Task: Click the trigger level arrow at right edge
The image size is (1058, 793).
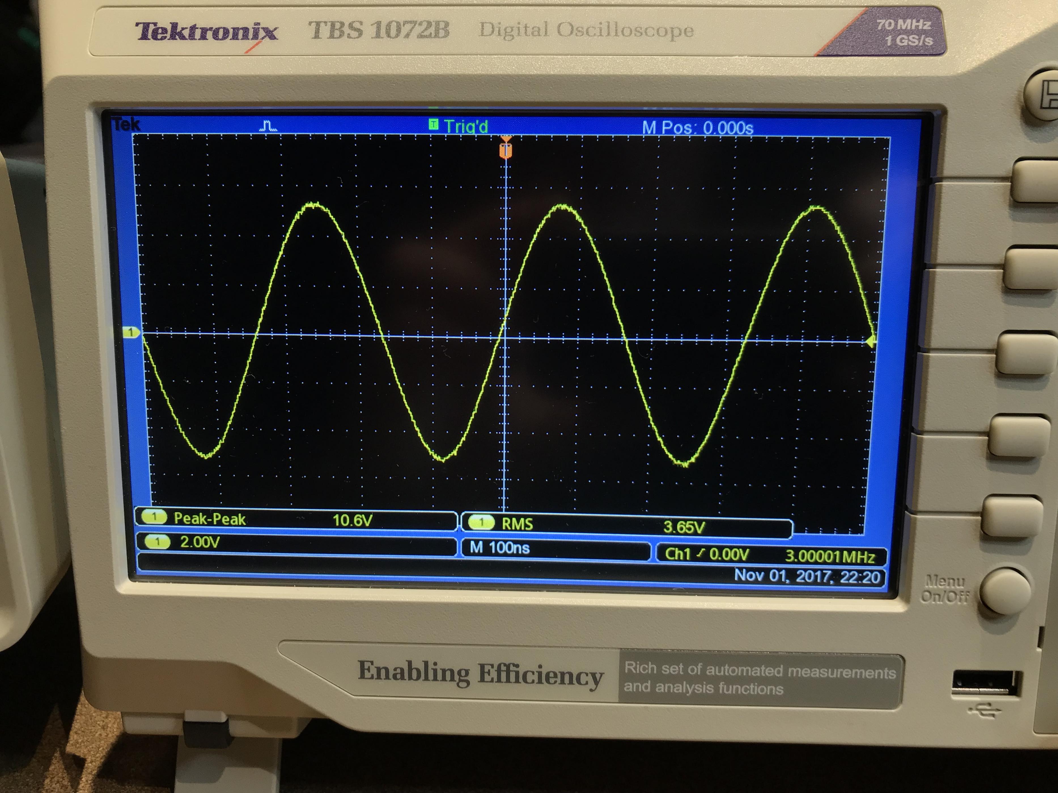Action: (x=871, y=341)
